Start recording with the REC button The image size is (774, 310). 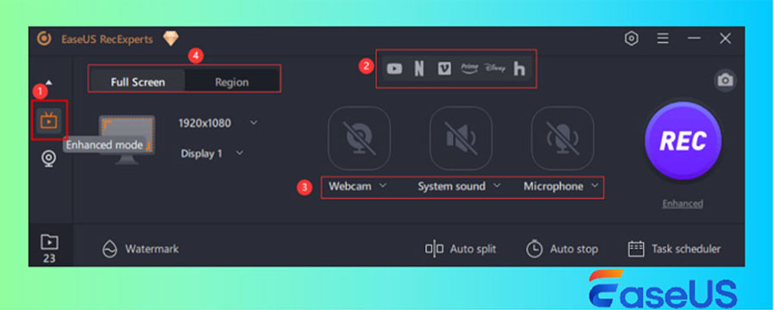pyautogui.click(x=683, y=141)
